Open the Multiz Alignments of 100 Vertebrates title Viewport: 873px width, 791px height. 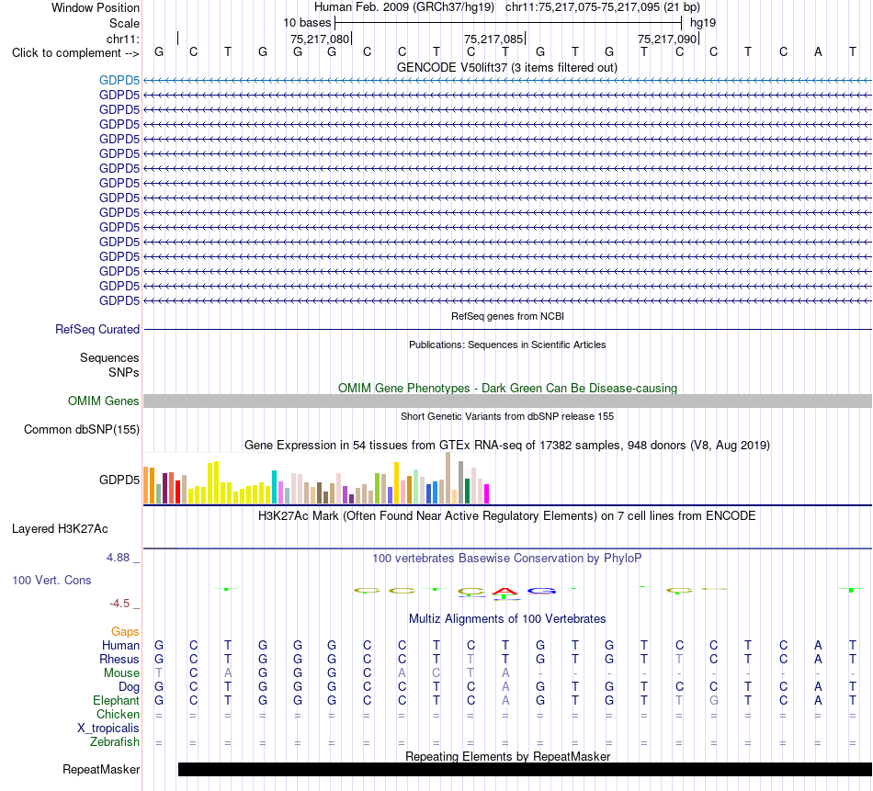pyautogui.click(x=507, y=618)
